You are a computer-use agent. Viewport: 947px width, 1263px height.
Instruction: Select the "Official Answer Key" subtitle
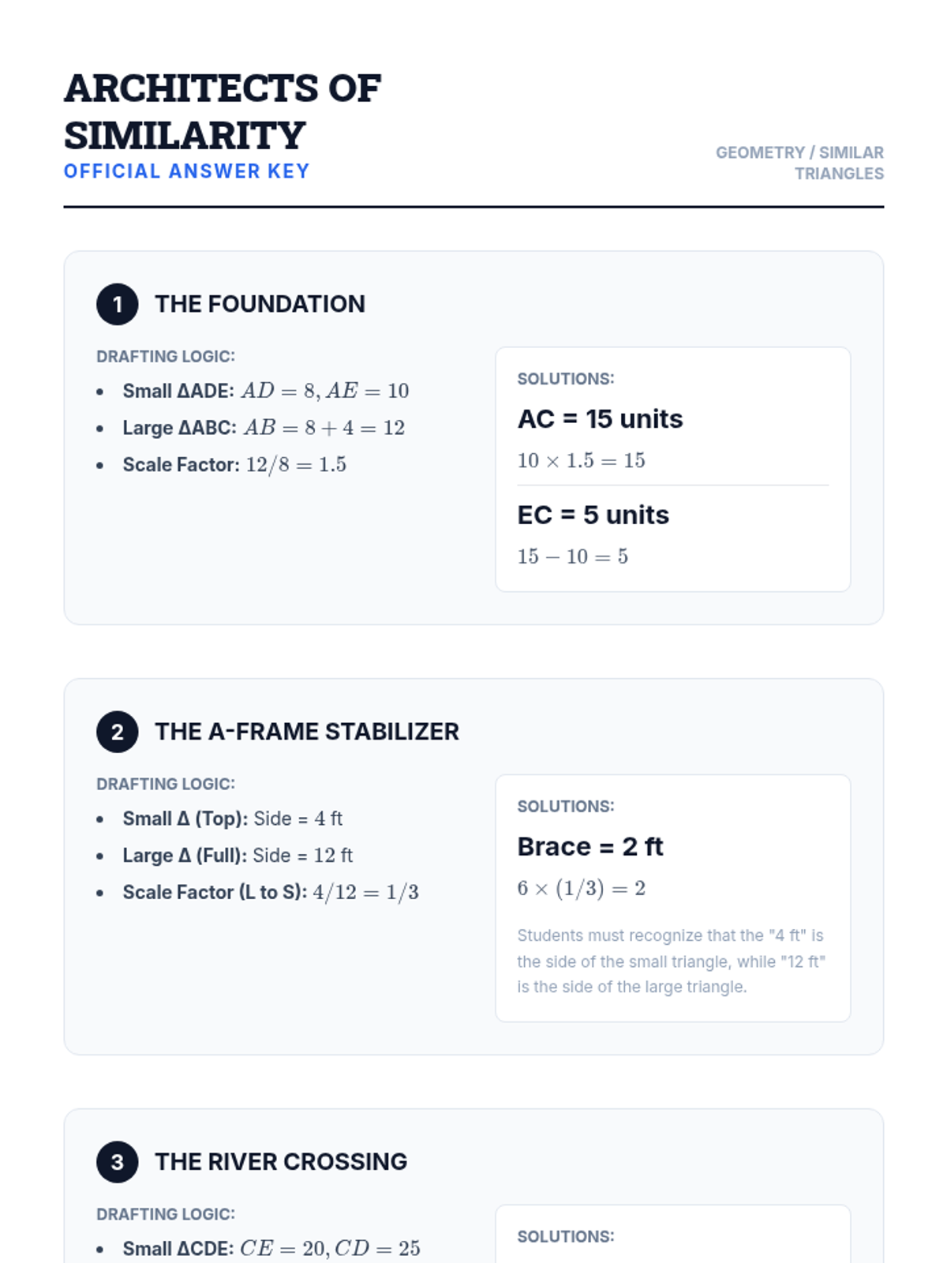186,171
